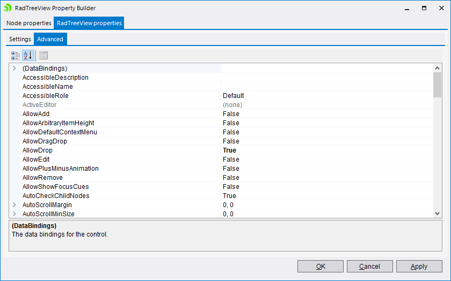Screen dimensions: 451x281
Task: Click the AllowAdd False value
Action: pos(231,114)
